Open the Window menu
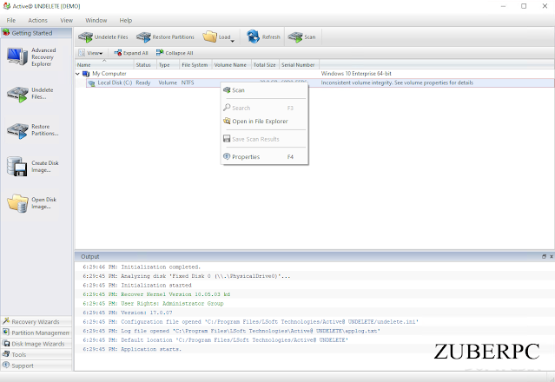This screenshot has width=555, height=382. coord(96,20)
